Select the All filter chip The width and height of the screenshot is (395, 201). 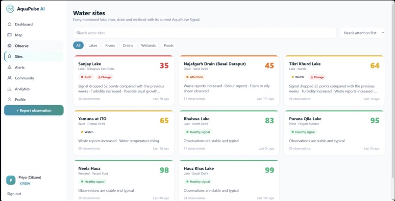pyautogui.click(x=78, y=45)
